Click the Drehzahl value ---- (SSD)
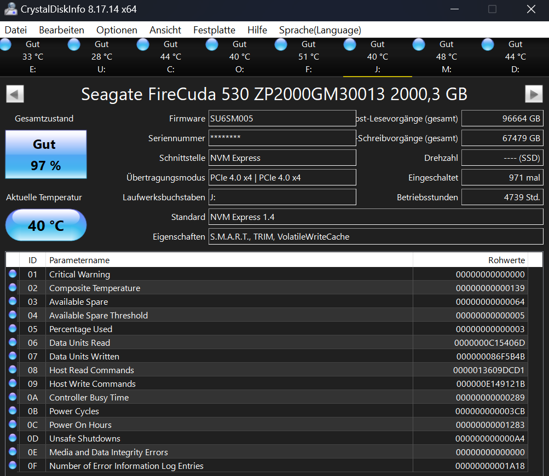The height and width of the screenshot is (476, 549). click(502, 158)
